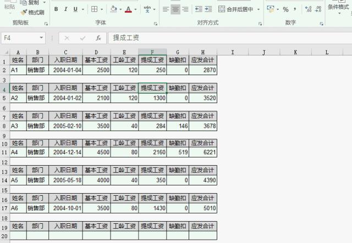Click 复制 copy button

pos(30,2)
